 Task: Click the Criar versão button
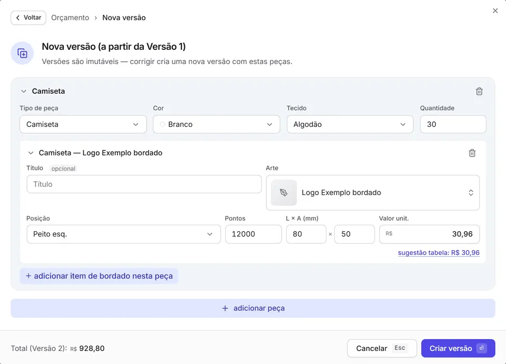tap(458, 348)
